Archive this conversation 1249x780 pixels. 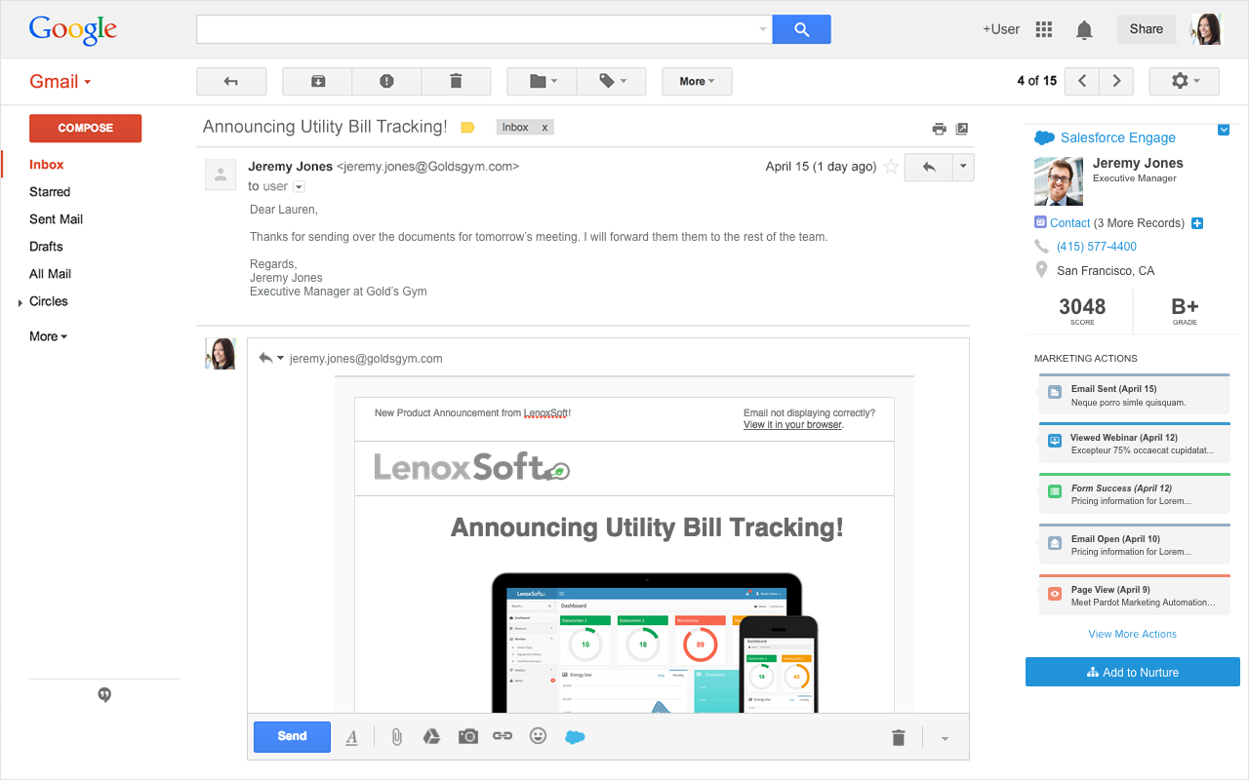(x=318, y=81)
